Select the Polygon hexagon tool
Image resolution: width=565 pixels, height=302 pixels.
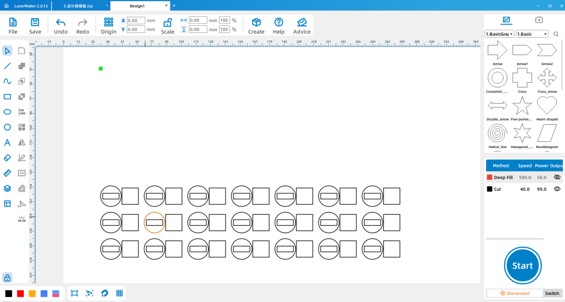pos(7,127)
